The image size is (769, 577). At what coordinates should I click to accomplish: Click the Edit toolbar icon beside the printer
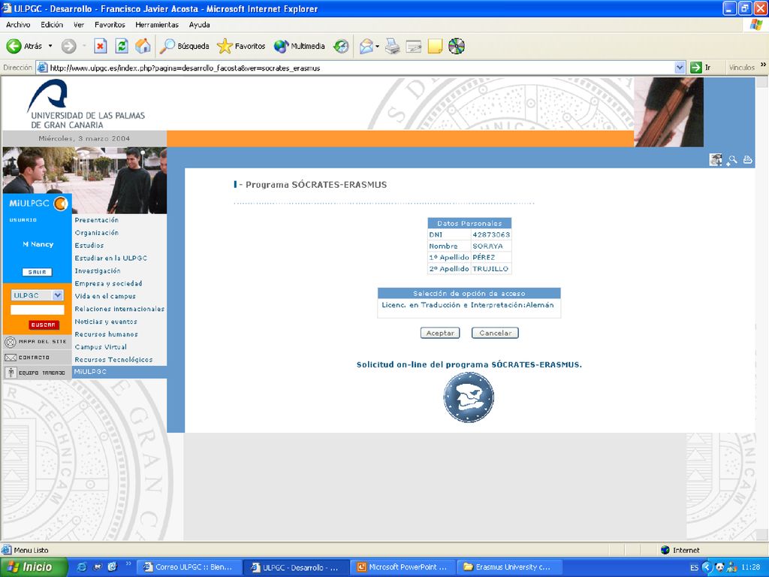tap(414, 46)
